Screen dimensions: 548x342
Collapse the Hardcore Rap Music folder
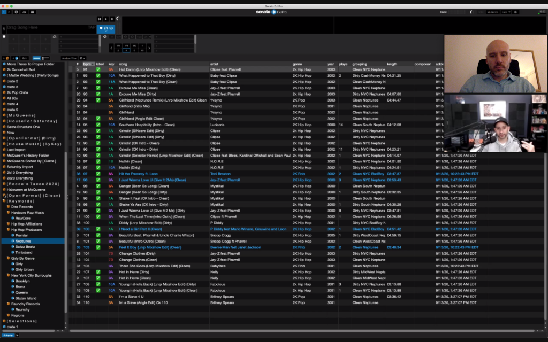pyautogui.click(x=9, y=213)
